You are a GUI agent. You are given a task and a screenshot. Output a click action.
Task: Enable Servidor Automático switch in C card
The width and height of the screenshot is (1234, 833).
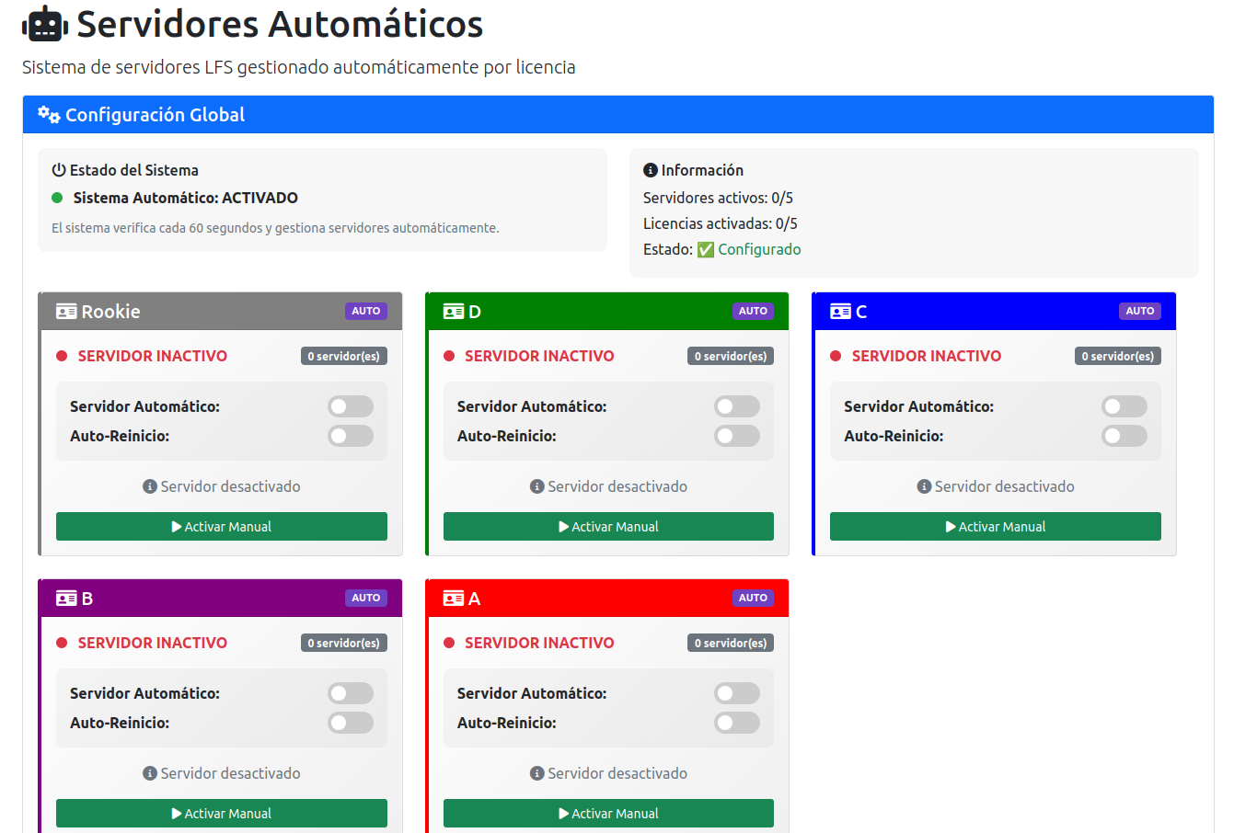(1124, 406)
